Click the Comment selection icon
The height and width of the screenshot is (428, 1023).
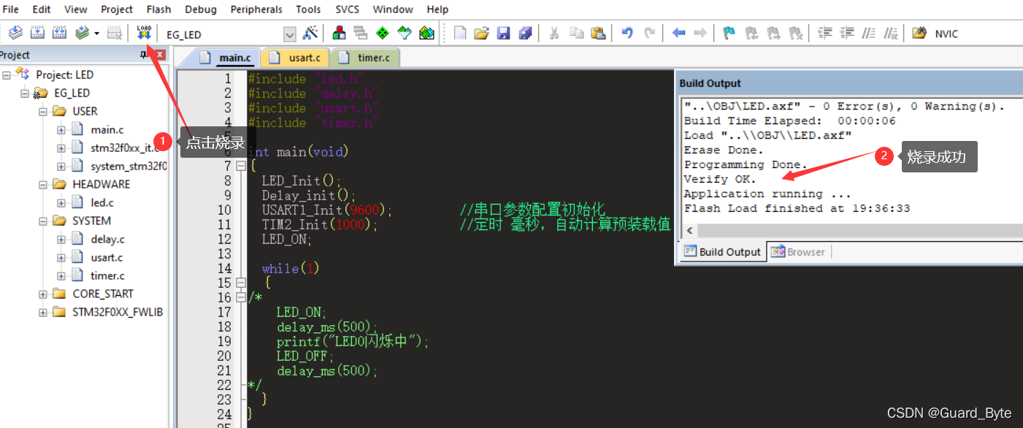click(x=869, y=33)
